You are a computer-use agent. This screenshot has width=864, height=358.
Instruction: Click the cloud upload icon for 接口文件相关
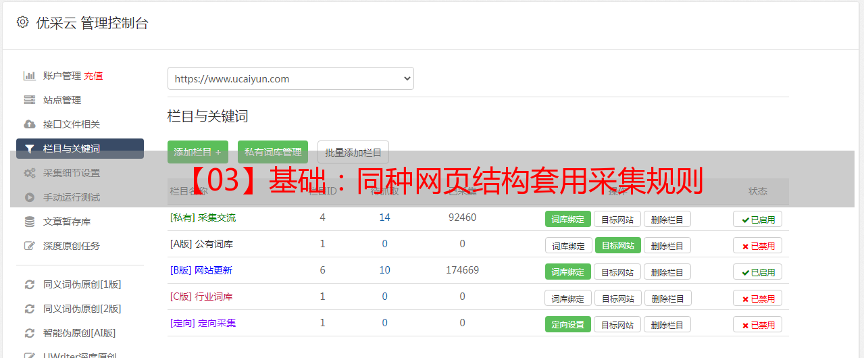29,124
